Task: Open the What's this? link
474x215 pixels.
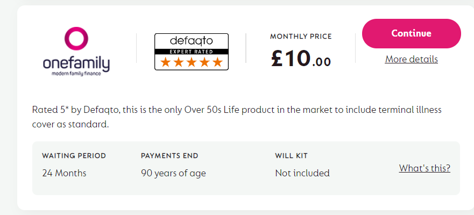Action: [425, 168]
